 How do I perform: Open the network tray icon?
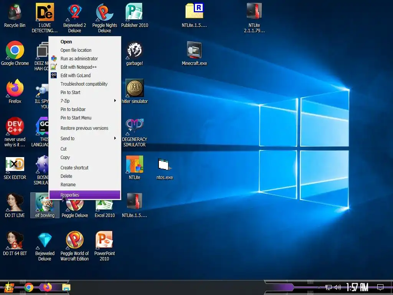pos(329,287)
